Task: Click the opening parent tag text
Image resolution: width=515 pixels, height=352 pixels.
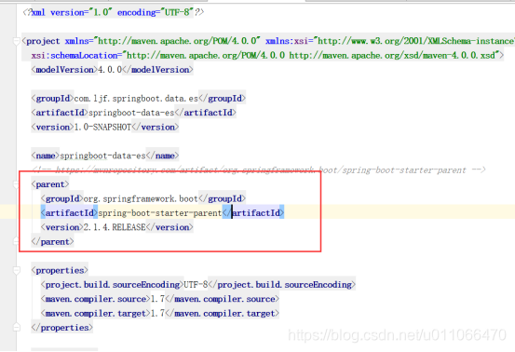Action: tap(50, 184)
